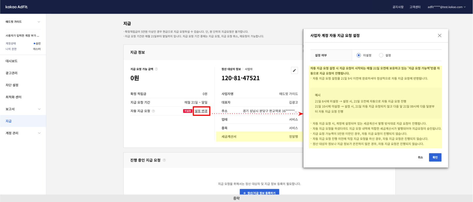This screenshot has height=202, width=473.
Task: Expand the 애드핏 가이드 account dropdown
Action: click(39, 22)
